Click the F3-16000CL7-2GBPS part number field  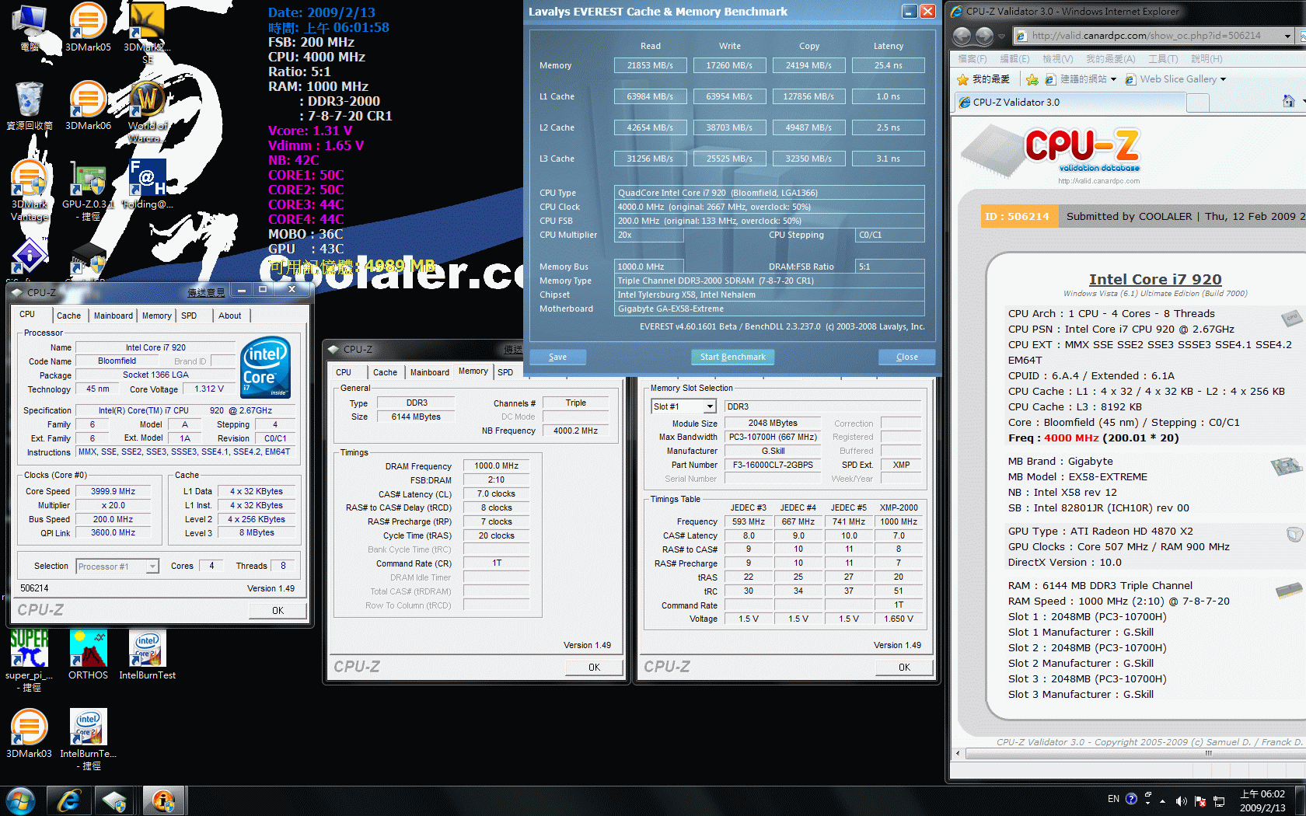pos(773,465)
